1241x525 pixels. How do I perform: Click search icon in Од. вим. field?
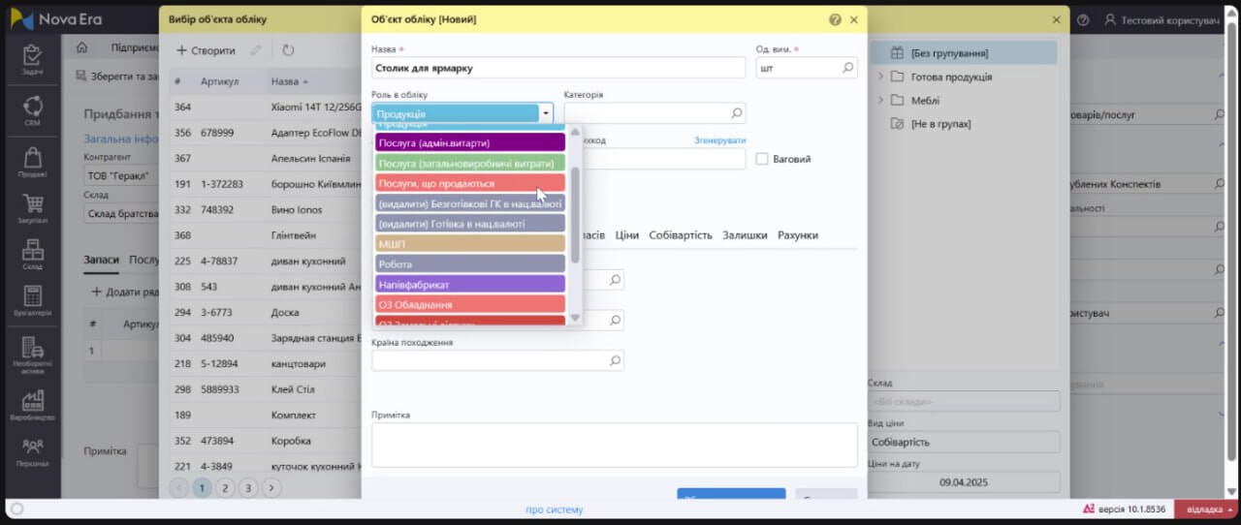(847, 68)
